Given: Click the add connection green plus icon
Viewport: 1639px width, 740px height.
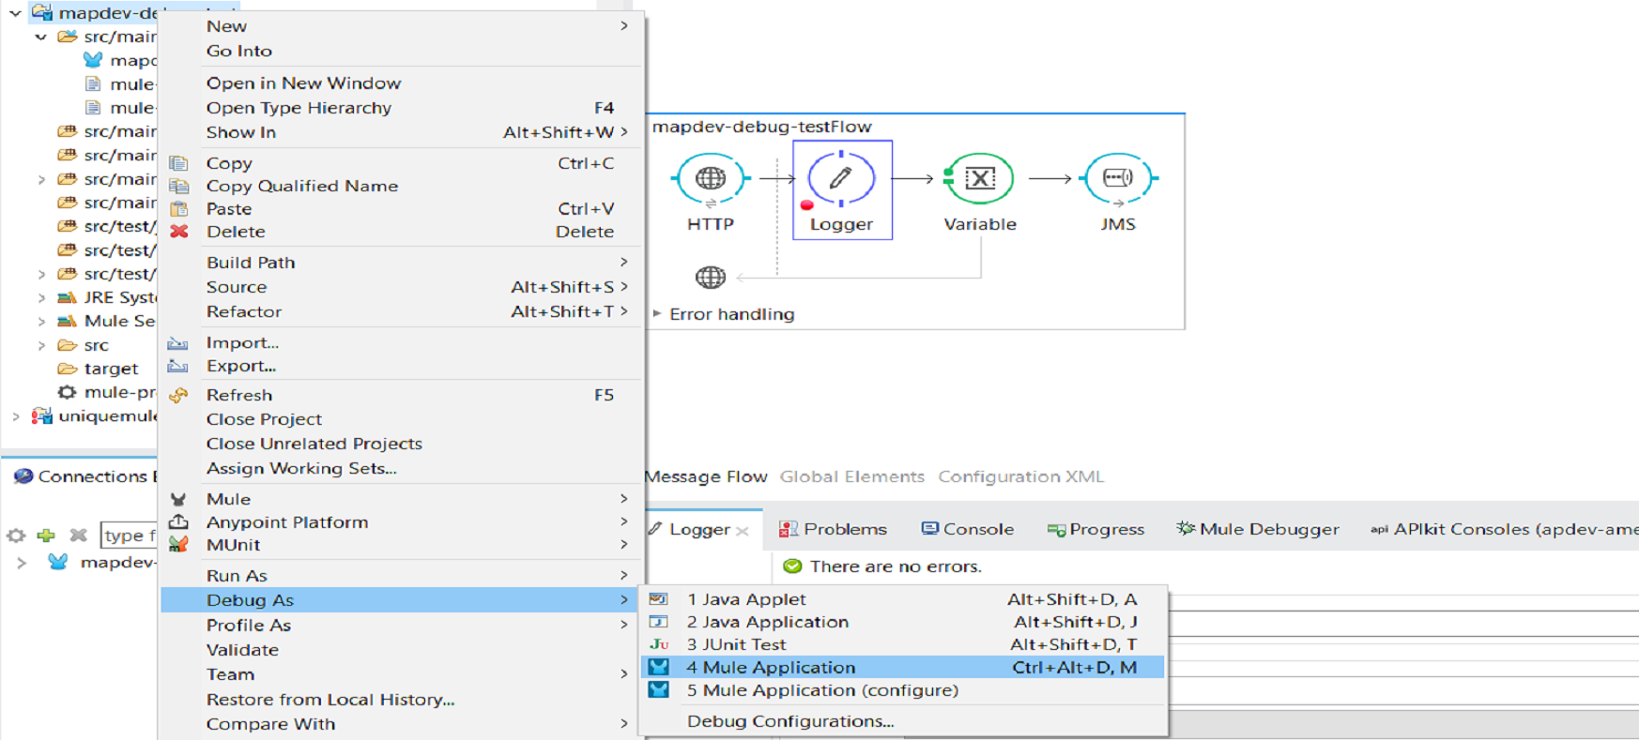Looking at the screenshot, I should pyautogui.click(x=46, y=536).
